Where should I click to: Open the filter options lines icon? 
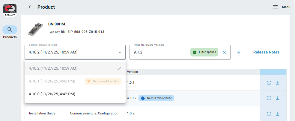click(239, 52)
